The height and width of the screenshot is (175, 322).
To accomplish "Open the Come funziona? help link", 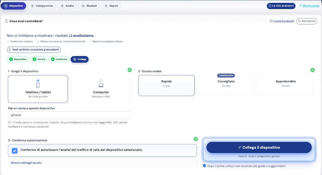I will coord(284,21).
